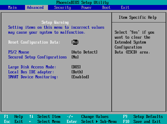Switch to the Security tab
Screen dimensions: 167x124
point(62,8)
